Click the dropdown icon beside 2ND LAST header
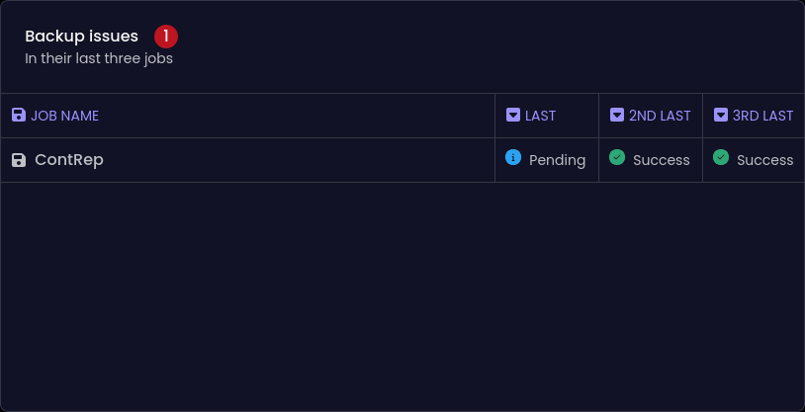Image resolution: width=805 pixels, height=412 pixels. click(x=617, y=116)
